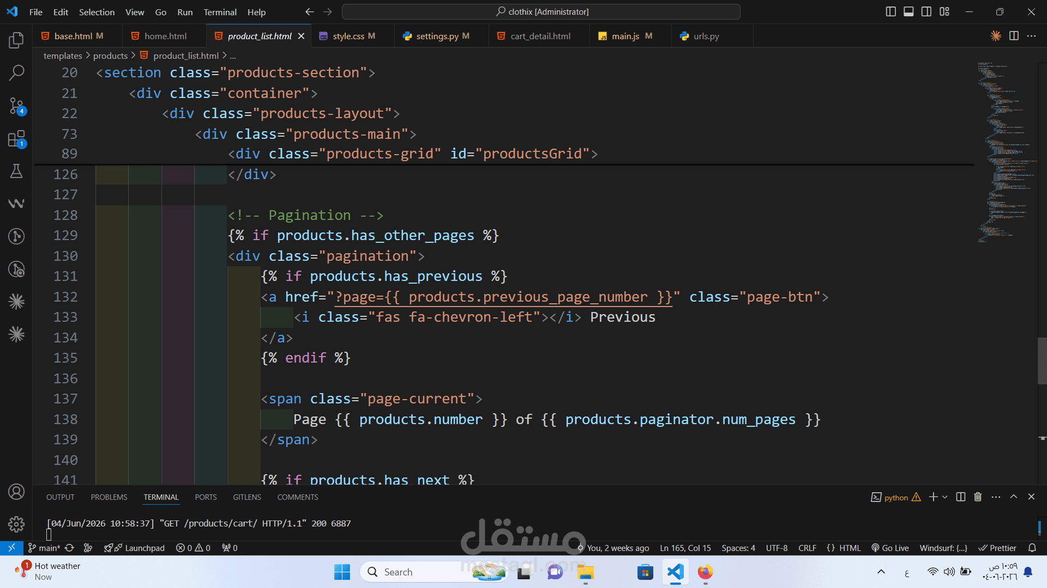This screenshot has height=588, width=1047.
Task: Open the Windows Start button
Action: (342, 572)
